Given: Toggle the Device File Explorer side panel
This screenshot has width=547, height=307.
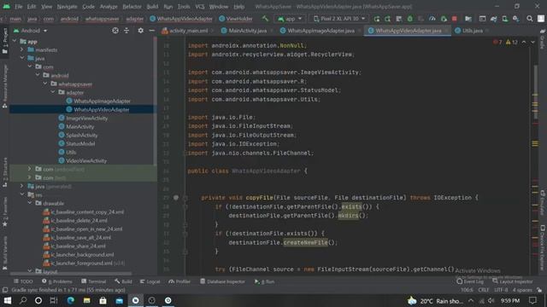Looking at the screenshot, I should [543, 247].
